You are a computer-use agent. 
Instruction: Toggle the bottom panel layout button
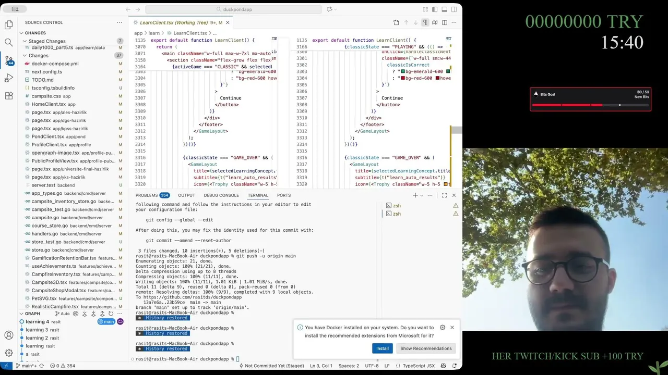444,9
